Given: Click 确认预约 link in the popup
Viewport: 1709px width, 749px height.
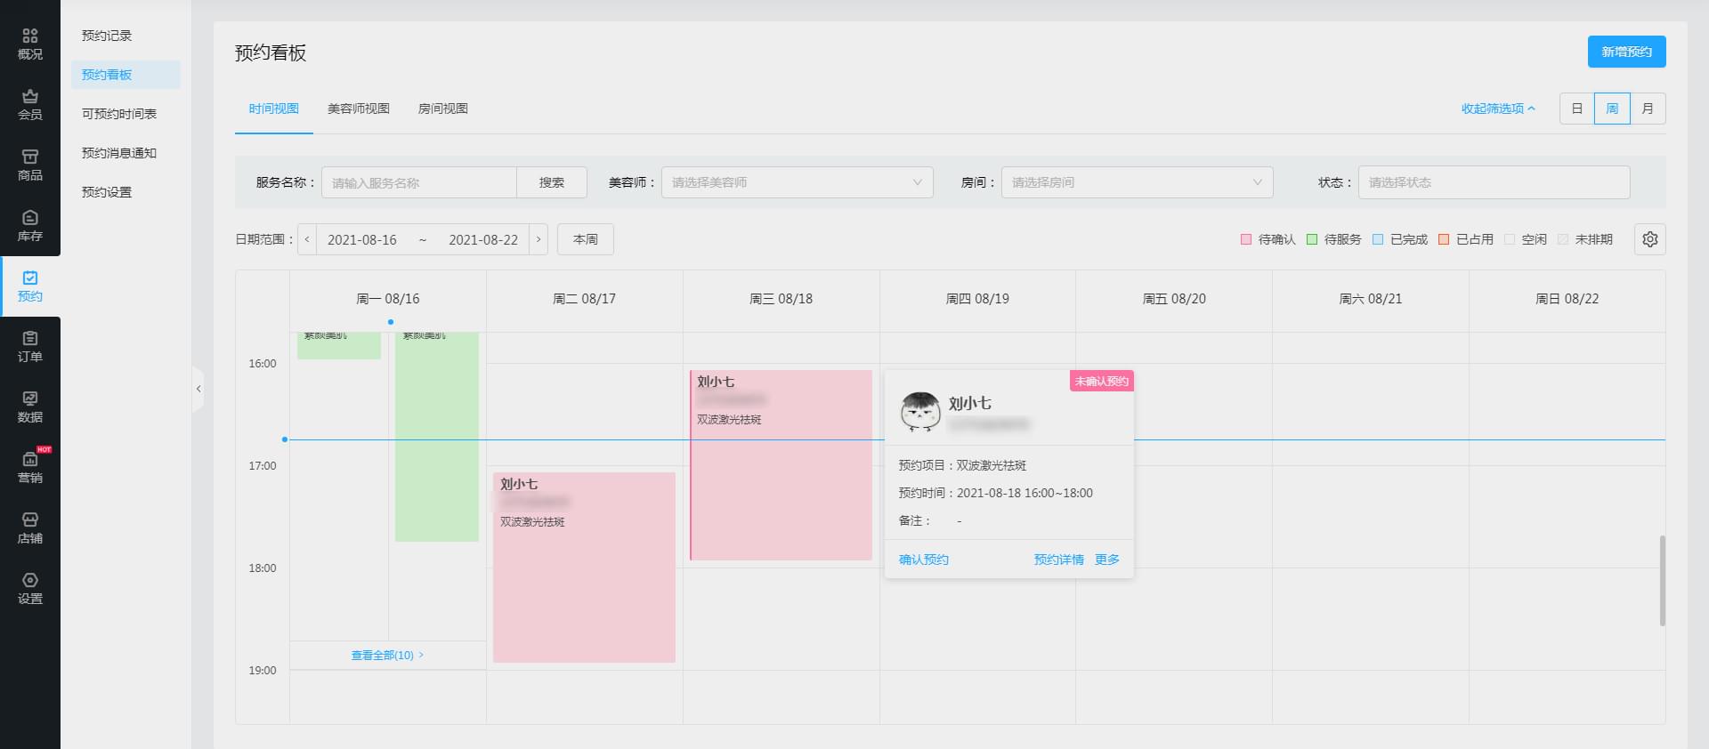Looking at the screenshot, I should pyautogui.click(x=923, y=560).
